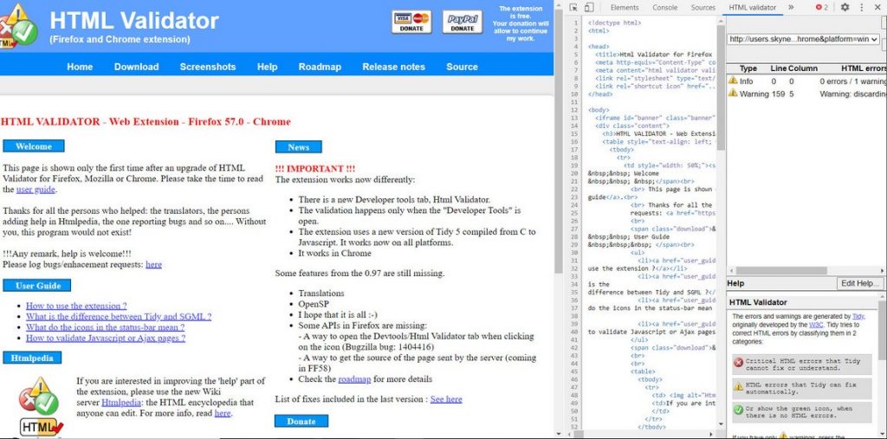The image size is (887, 439).
Task: Click the Visa Mastercard donate icon
Action: point(411,22)
